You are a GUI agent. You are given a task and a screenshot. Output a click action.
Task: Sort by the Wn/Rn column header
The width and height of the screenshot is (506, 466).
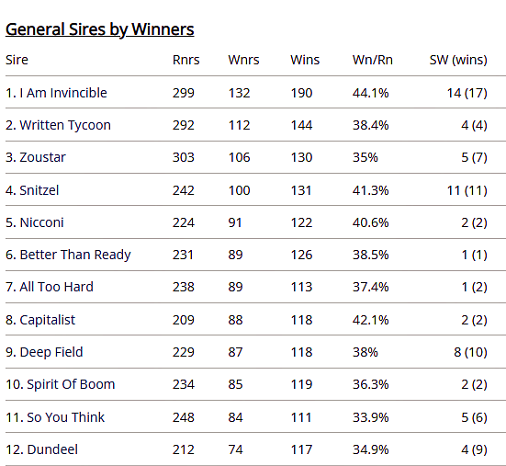click(373, 60)
